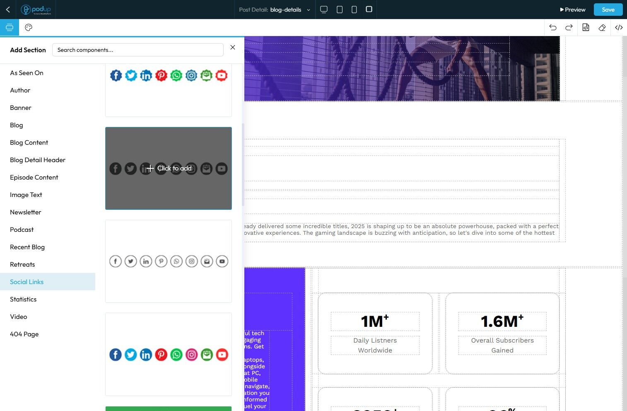Close the Add Section panel

(233, 47)
